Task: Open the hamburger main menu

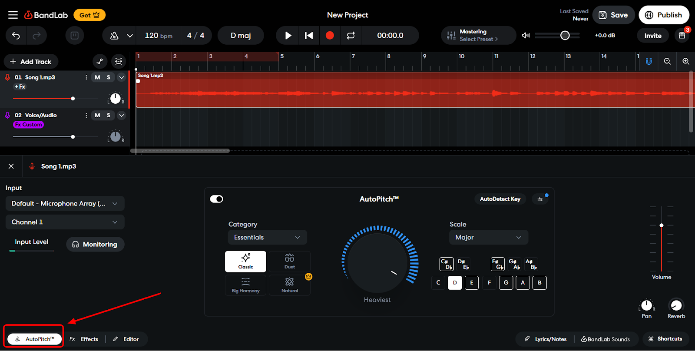Action: pos(13,15)
